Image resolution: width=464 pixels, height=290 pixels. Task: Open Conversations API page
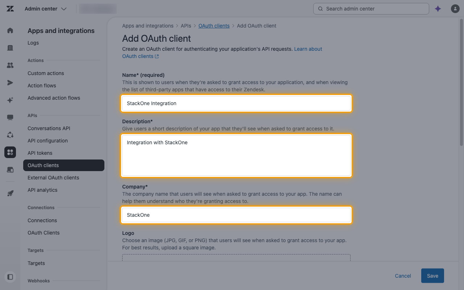[49, 128]
